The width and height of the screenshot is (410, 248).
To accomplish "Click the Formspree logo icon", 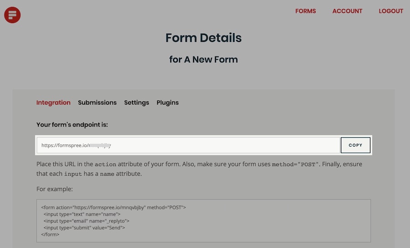I will coord(12,15).
